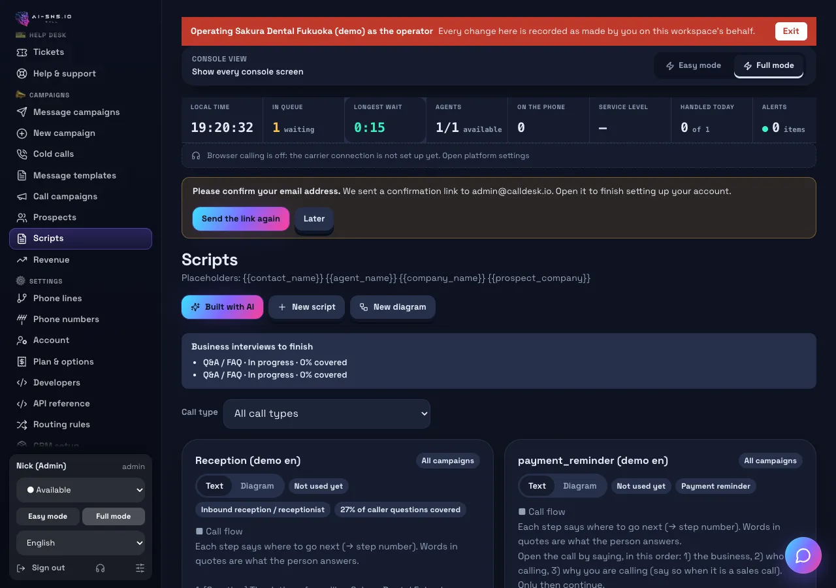
Task: Open Cold calls phone icon
Action: pyautogui.click(x=22, y=154)
